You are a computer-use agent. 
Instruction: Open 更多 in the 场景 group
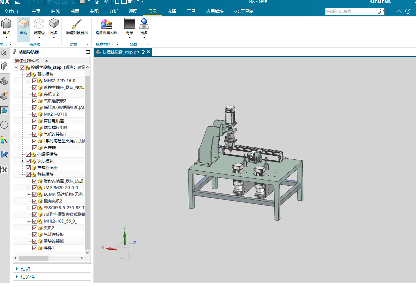tap(144, 28)
